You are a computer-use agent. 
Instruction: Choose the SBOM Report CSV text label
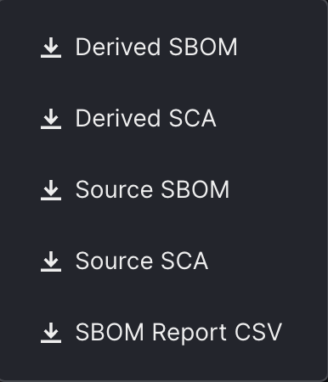tap(178, 333)
